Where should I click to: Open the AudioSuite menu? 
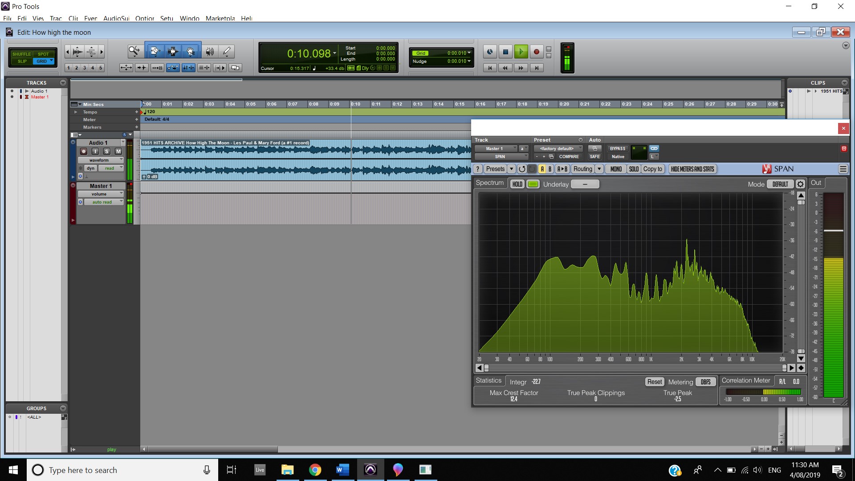click(116, 18)
